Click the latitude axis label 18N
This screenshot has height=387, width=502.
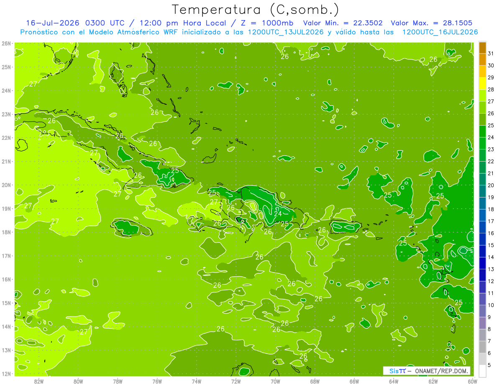tap(6, 232)
